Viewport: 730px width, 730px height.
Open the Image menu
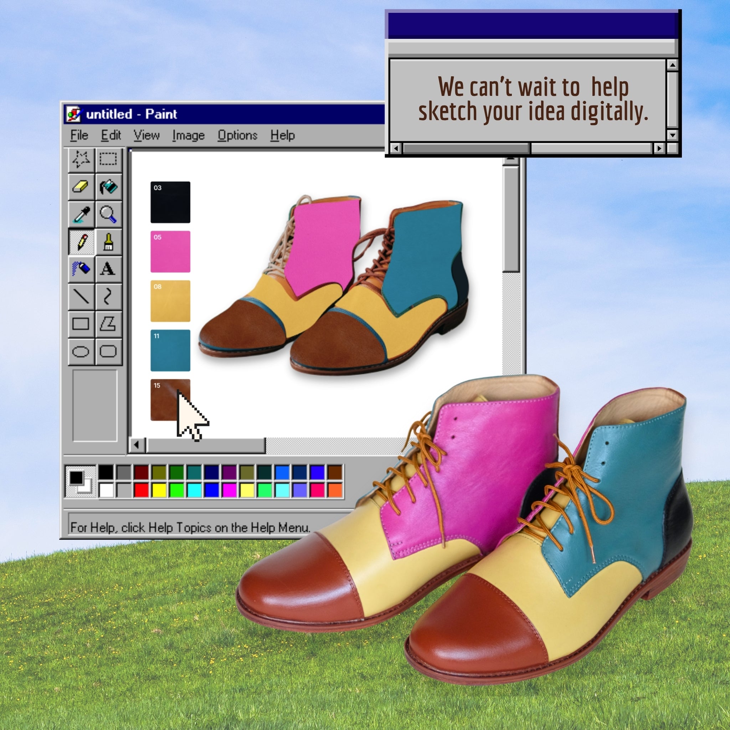188,135
